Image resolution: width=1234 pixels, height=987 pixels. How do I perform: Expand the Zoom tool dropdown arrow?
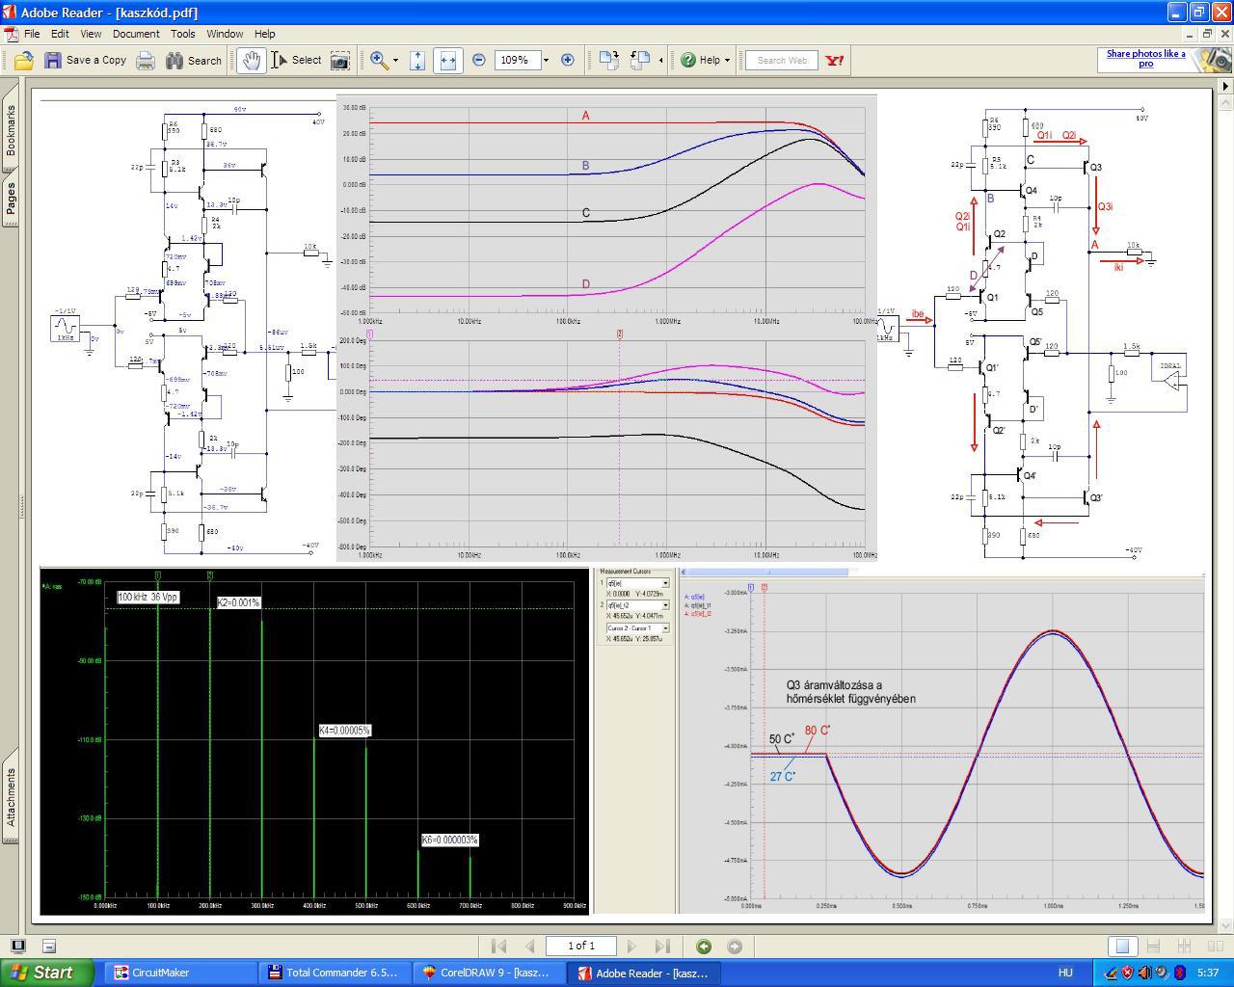click(395, 60)
